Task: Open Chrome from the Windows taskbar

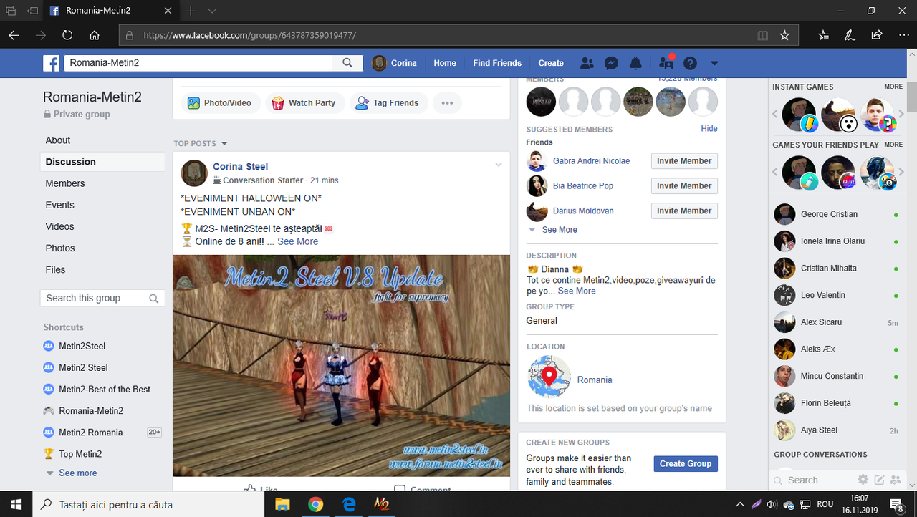Action: (x=316, y=504)
